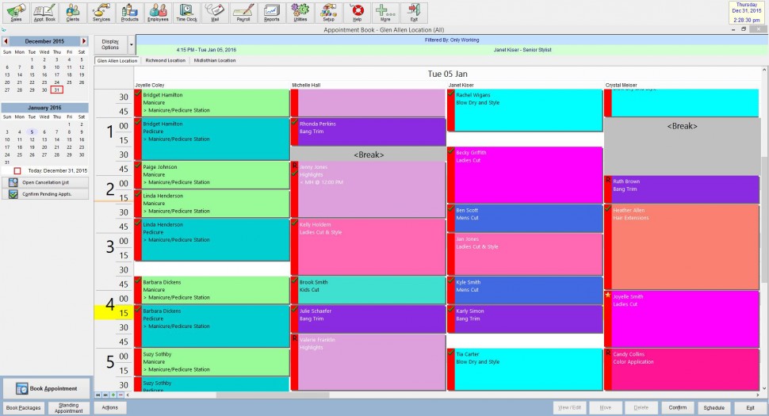Toggle checkmark on Becky Griffith Ladies Cut
769x416 pixels.
[x=451, y=151]
